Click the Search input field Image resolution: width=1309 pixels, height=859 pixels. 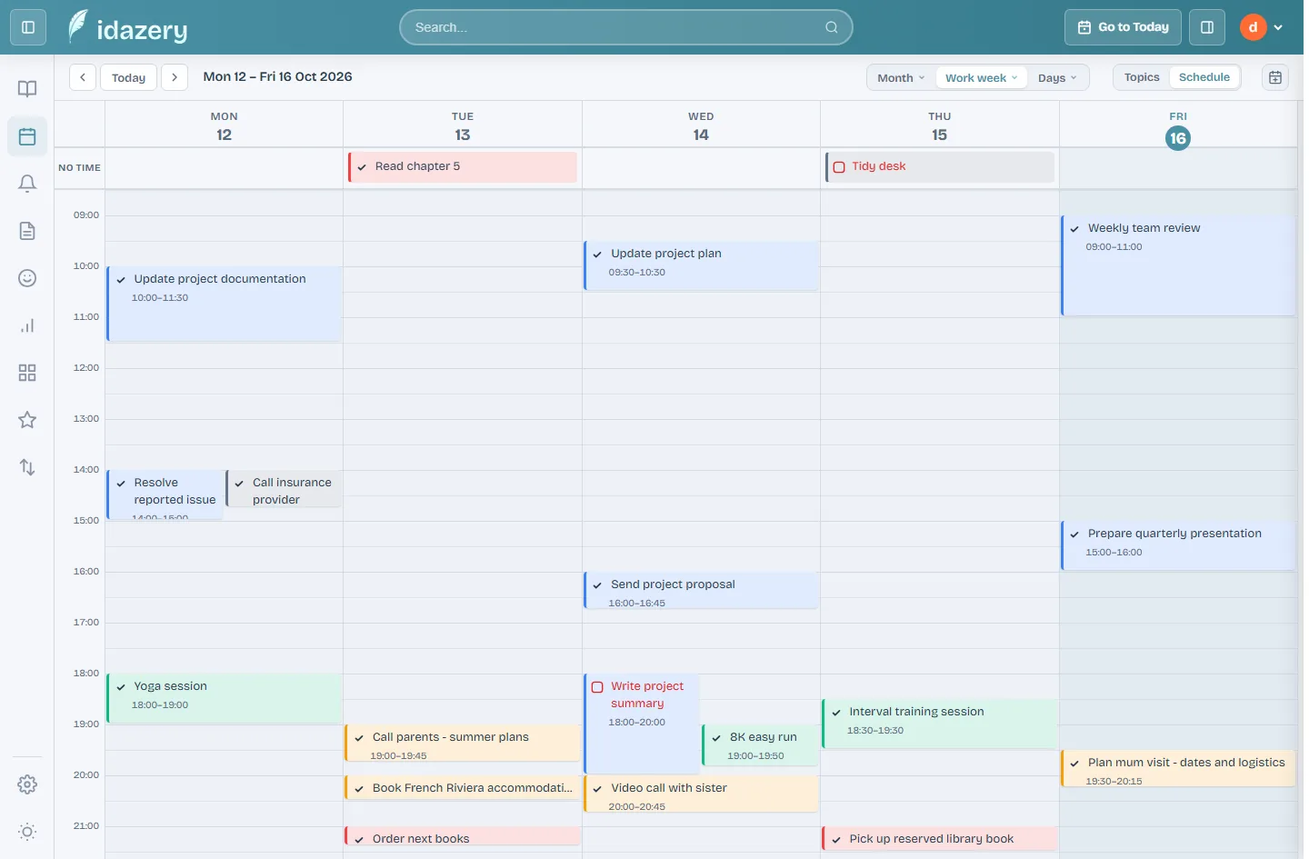tap(626, 27)
